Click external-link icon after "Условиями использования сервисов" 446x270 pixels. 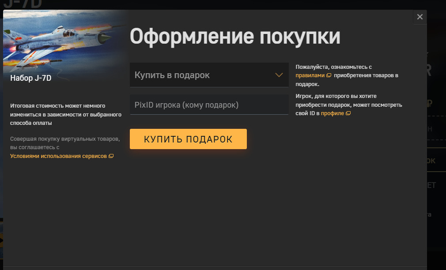coord(111,156)
